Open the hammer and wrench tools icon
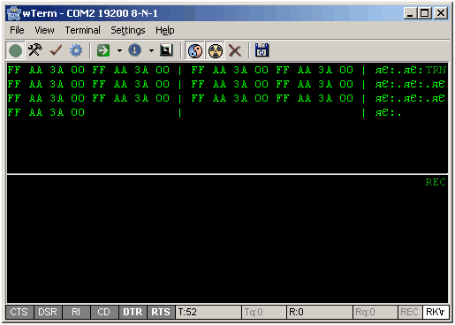Viewport: 455px width, 325px height. pos(35,50)
